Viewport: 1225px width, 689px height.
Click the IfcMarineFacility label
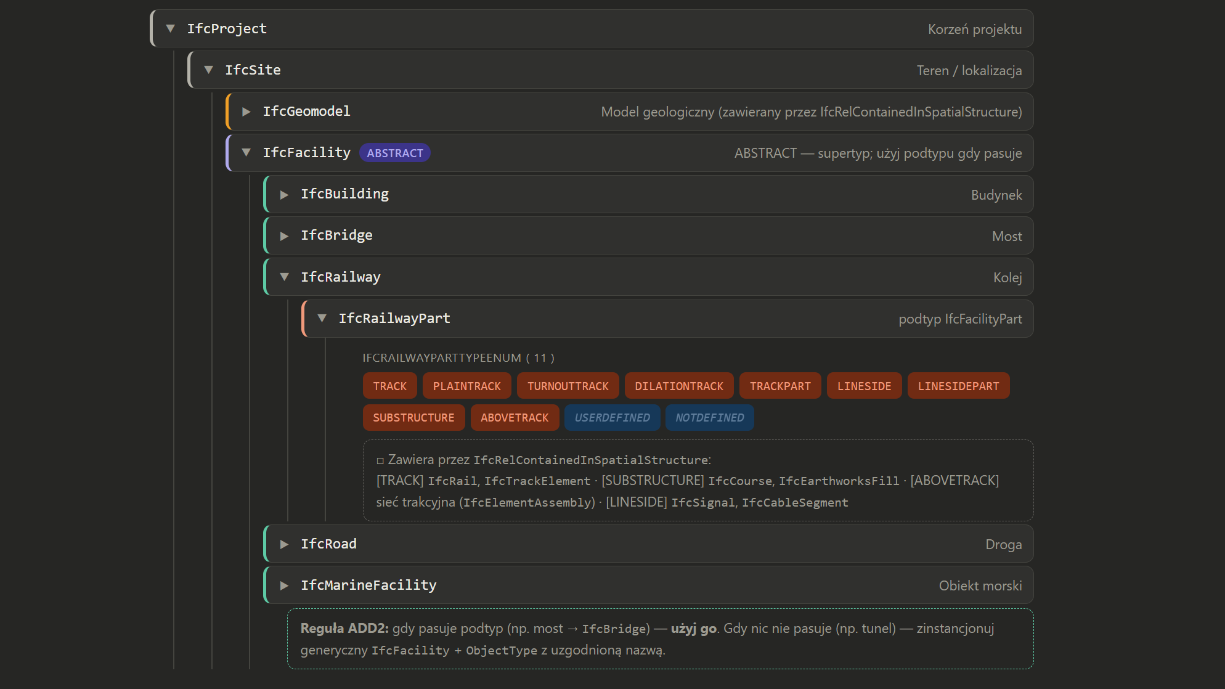368,585
